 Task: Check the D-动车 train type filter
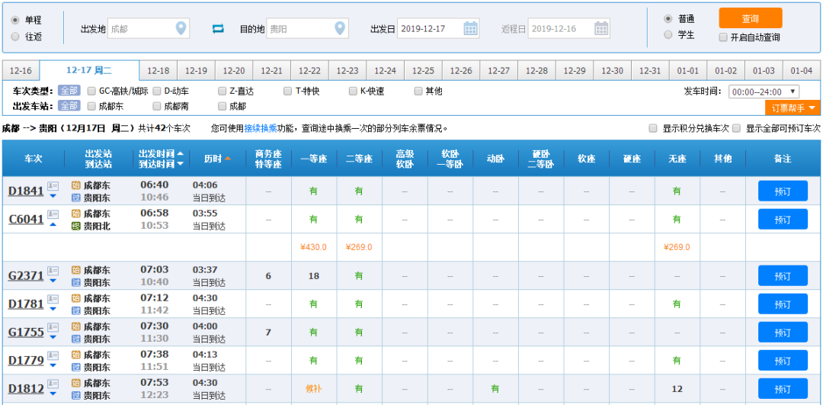[157, 91]
